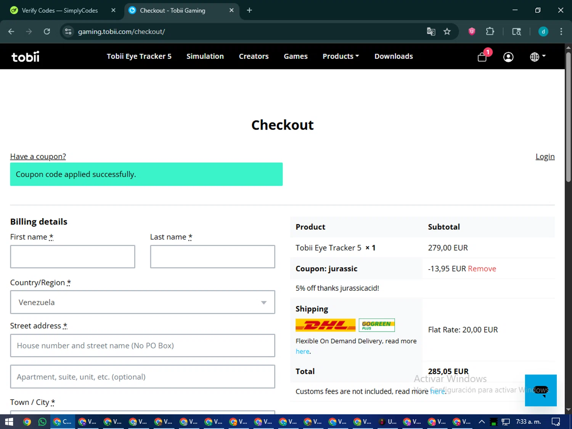
Task: Click 'here' link for customs fees
Action: 437,391
